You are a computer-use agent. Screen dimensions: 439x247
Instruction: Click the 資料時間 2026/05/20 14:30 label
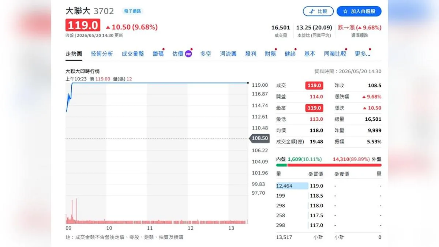pyautogui.click(x=348, y=71)
